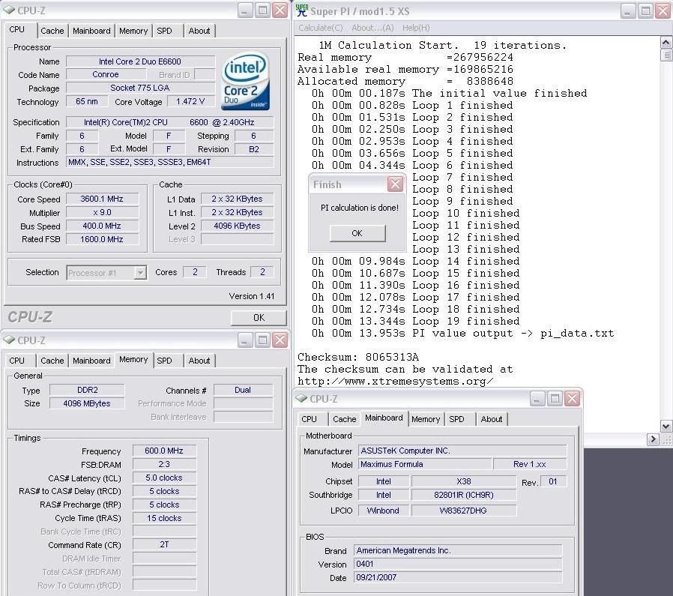Viewport: 673px width, 596px height.
Task: Open Calculate(C) menu in Super PI
Action: point(320,28)
